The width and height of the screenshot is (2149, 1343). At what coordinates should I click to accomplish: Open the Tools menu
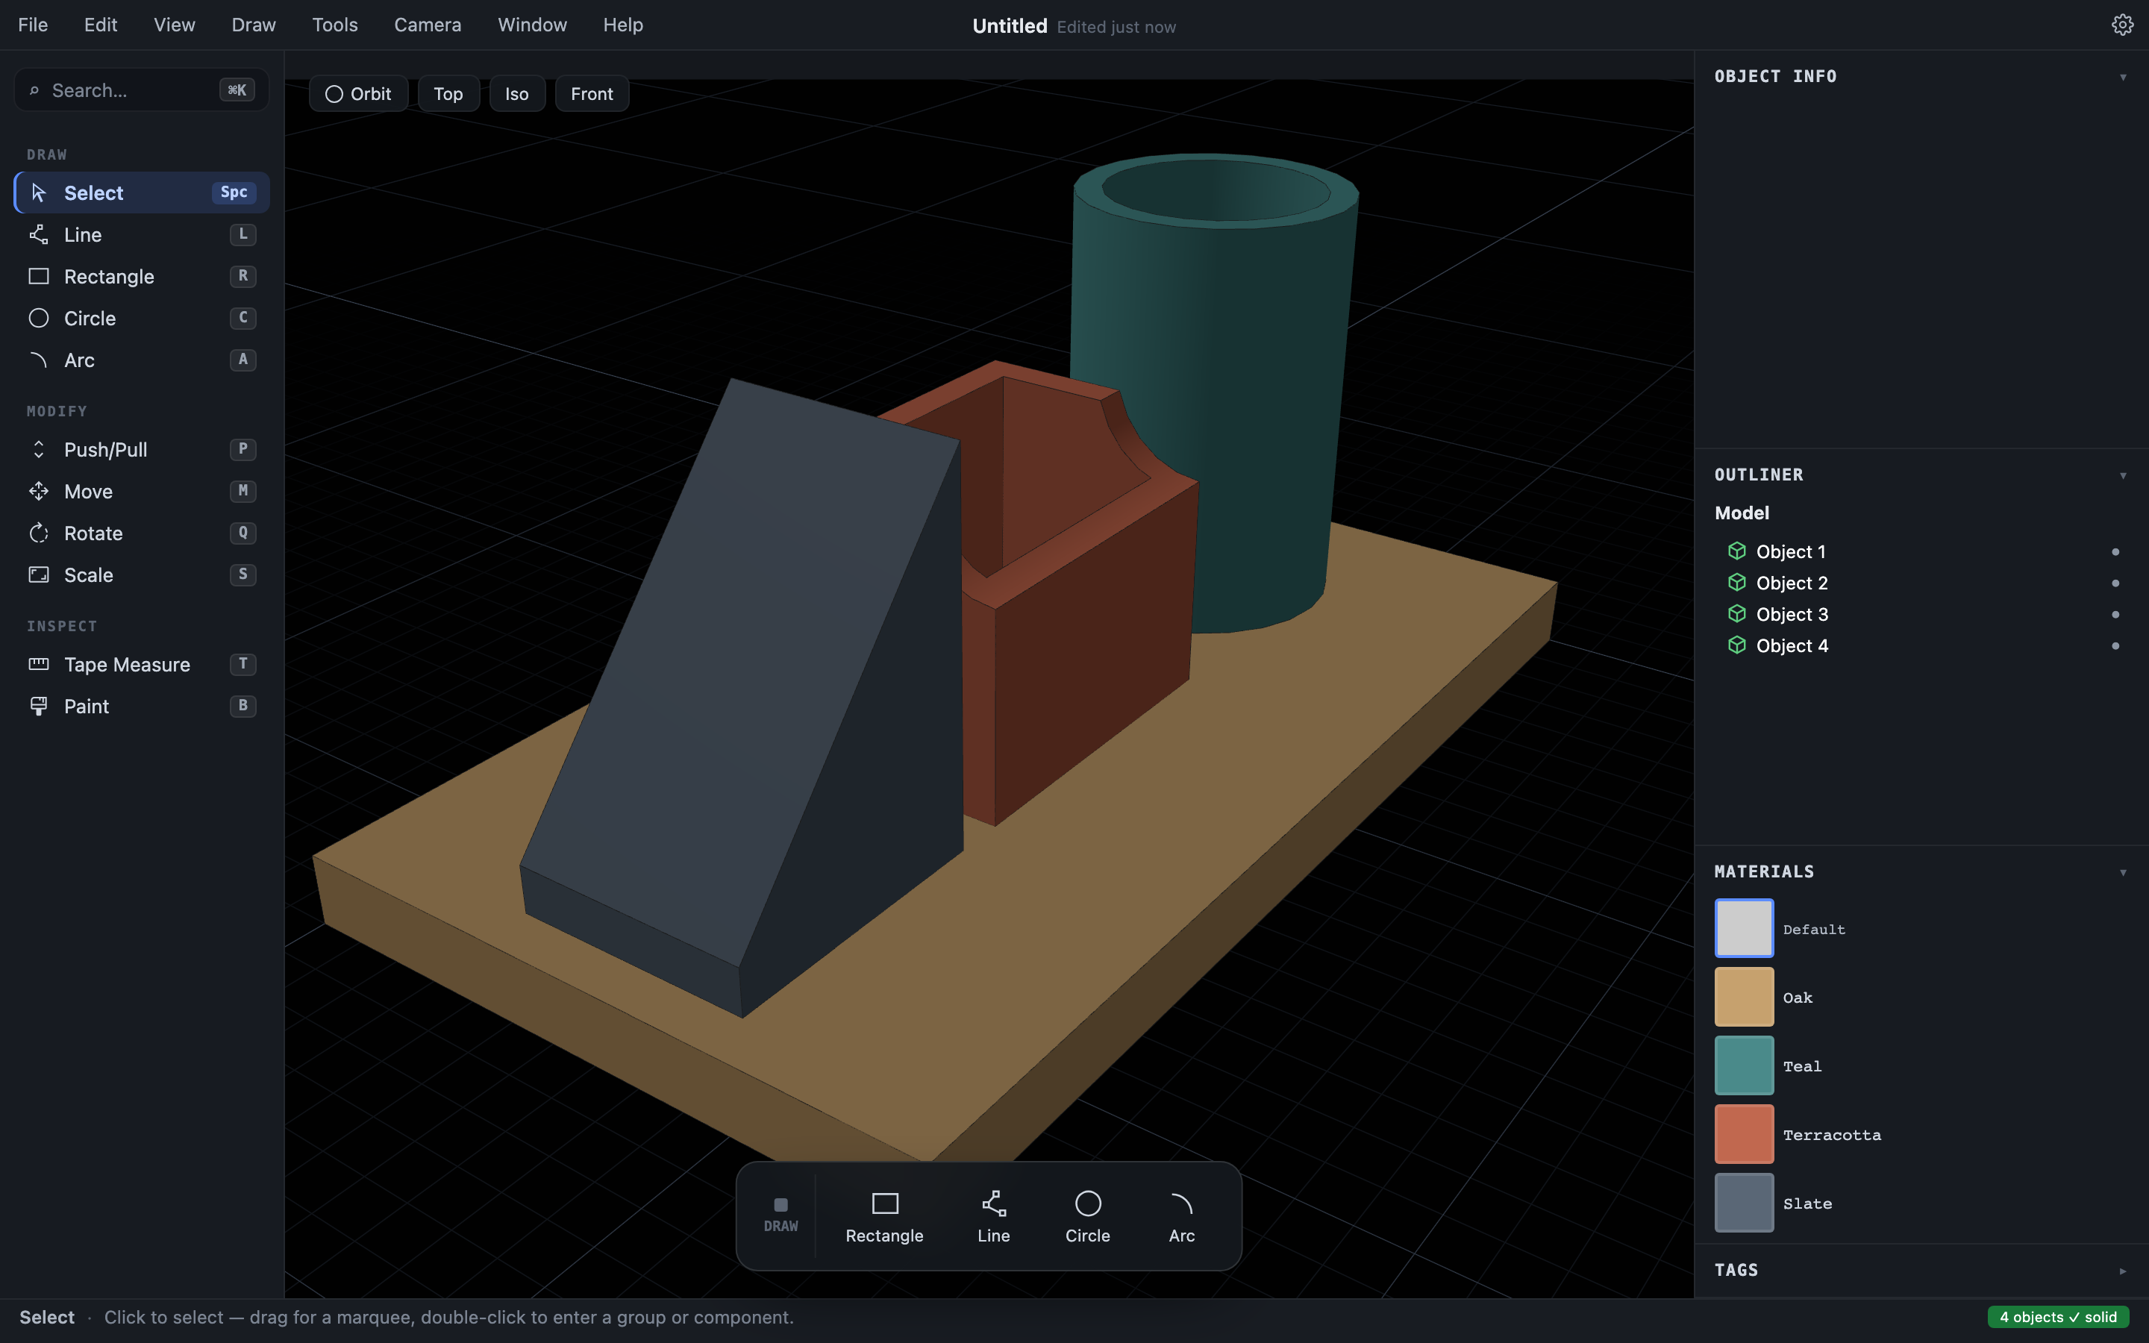coord(335,25)
